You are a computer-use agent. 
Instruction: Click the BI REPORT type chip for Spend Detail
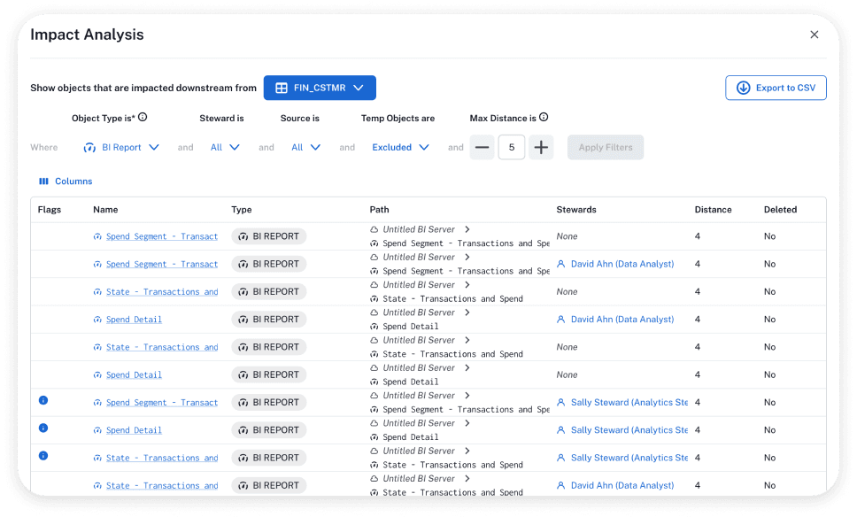[x=269, y=319]
